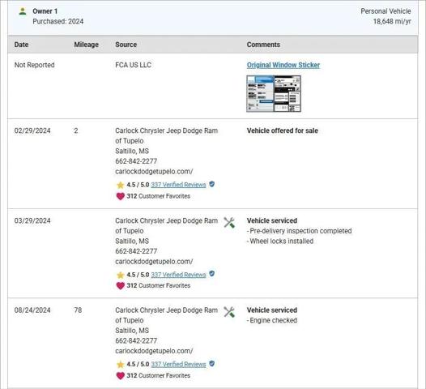Click carlockdodgetupelo.com/ in 02/29/2024 row

[154, 172]
